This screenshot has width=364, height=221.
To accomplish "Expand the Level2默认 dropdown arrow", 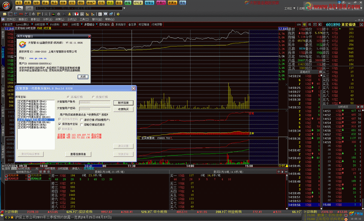I will [x=32, y=24].
